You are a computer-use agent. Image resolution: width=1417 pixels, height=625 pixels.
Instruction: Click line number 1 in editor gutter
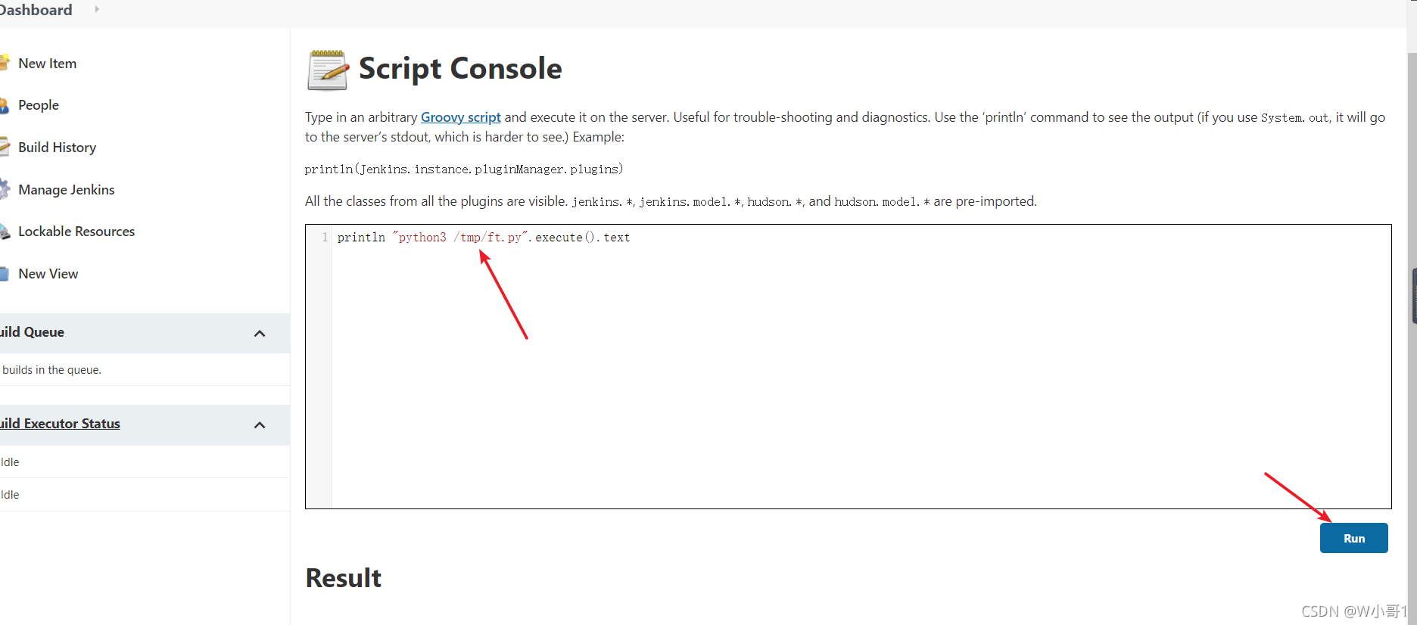click(325, 238)
